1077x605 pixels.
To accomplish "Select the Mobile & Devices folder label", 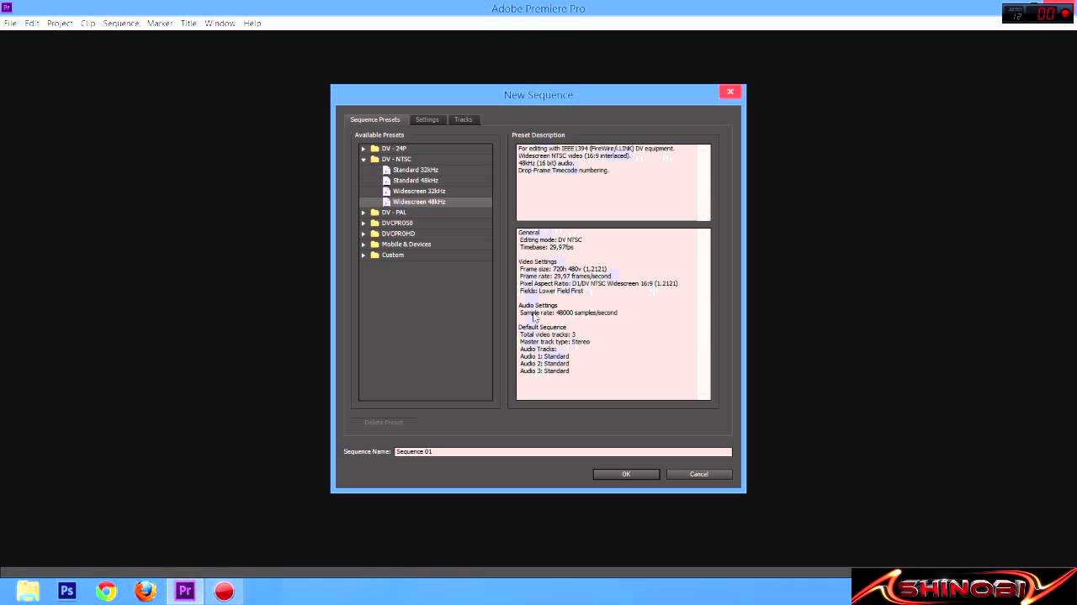I will point(406,245).
